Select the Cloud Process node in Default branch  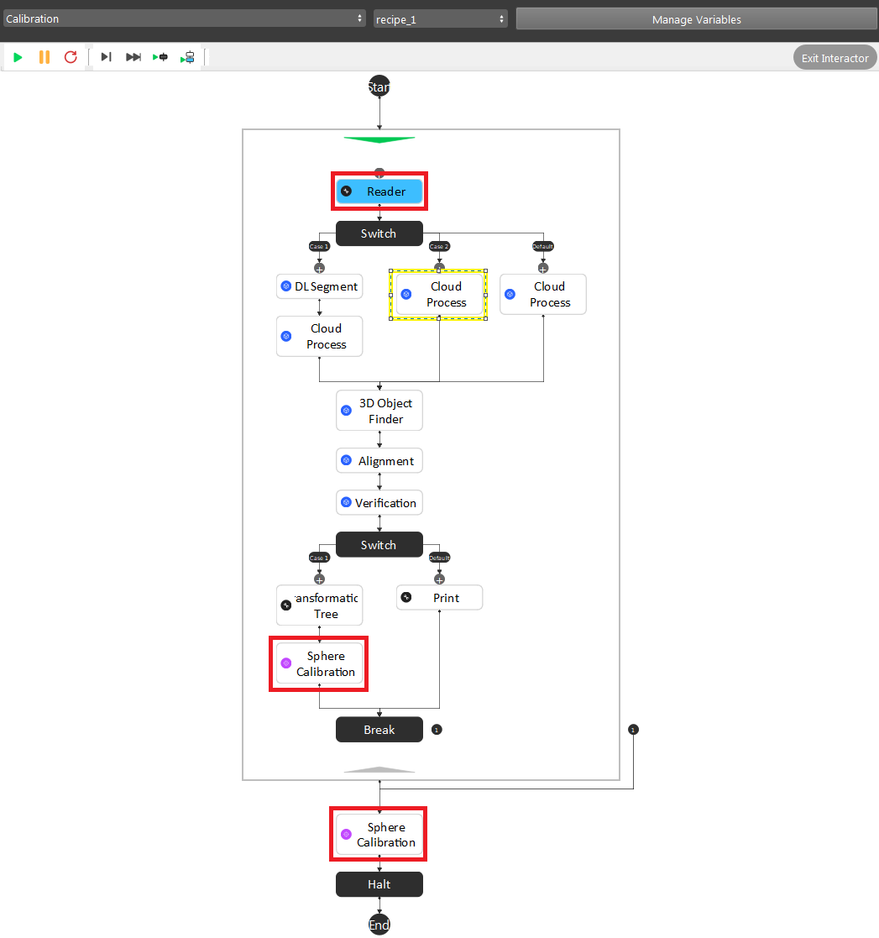pos(543,294)
